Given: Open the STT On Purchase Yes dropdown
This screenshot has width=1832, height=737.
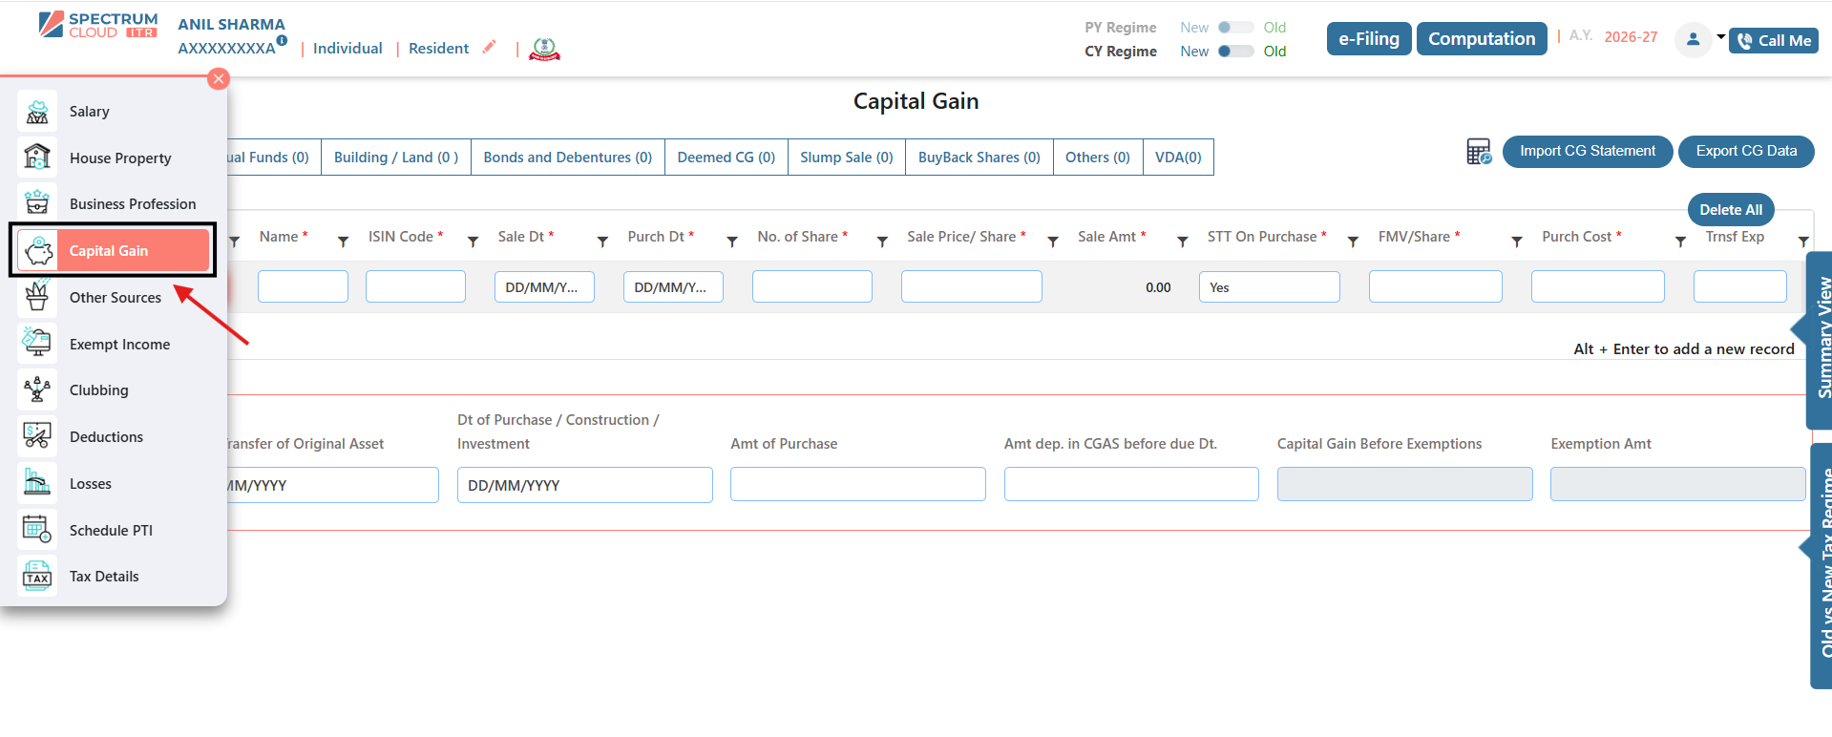Looking at the screenshot, I should point(1269,287).
